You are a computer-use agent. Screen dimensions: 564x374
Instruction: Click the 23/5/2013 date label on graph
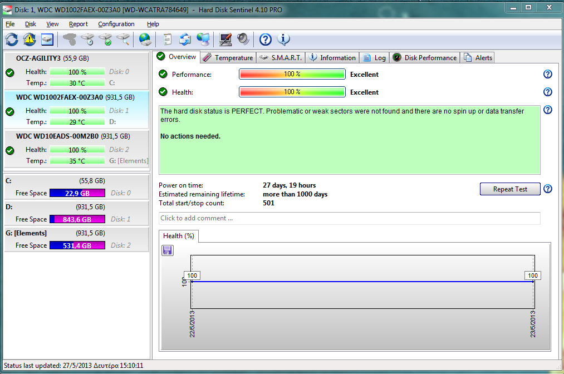[533, 324]
